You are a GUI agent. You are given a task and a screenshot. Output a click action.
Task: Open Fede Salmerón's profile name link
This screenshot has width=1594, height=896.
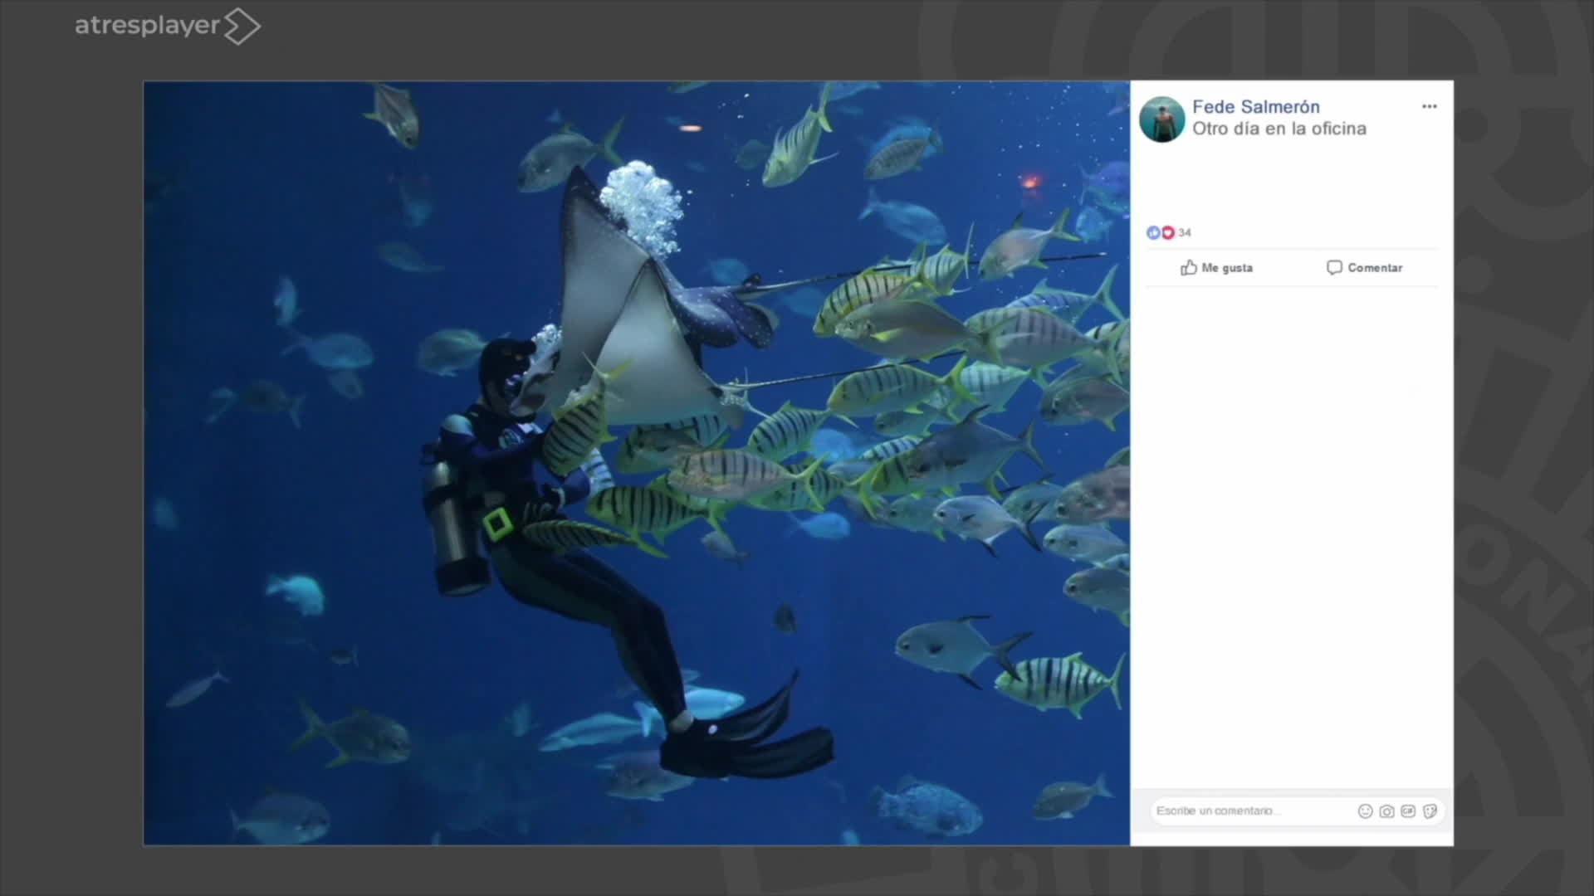point(1255,107)
